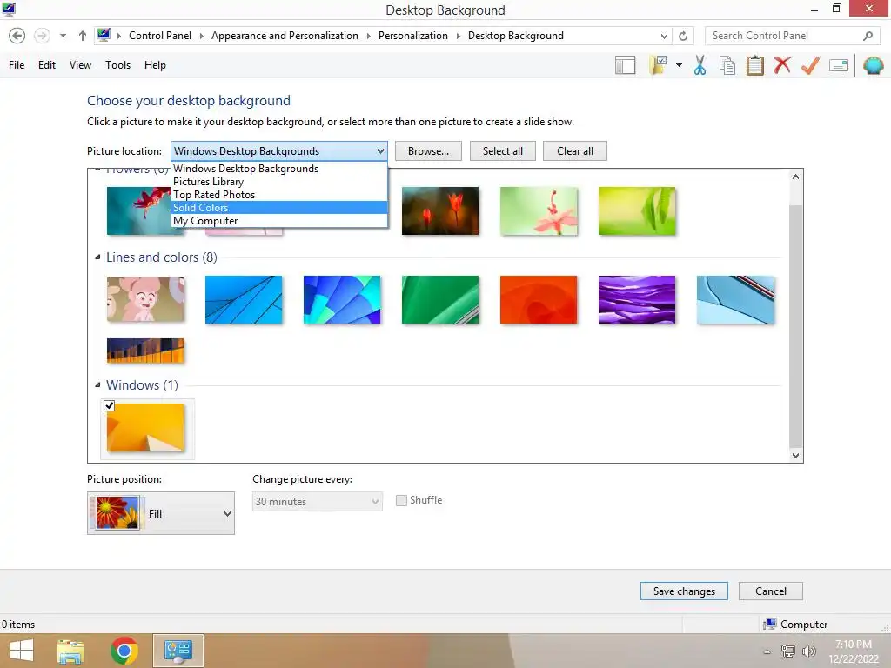The image size is (891, 668).
Task: Click the folder options toolbar icon
Action: (659, 65)
